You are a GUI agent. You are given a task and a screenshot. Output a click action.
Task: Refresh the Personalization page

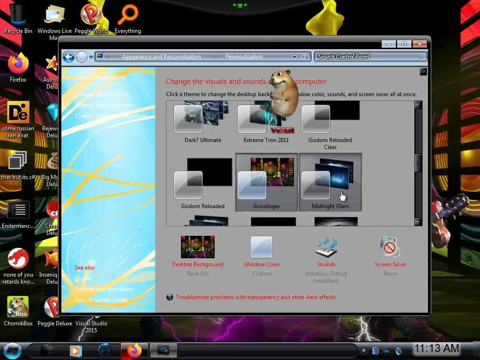click(305, 57)
